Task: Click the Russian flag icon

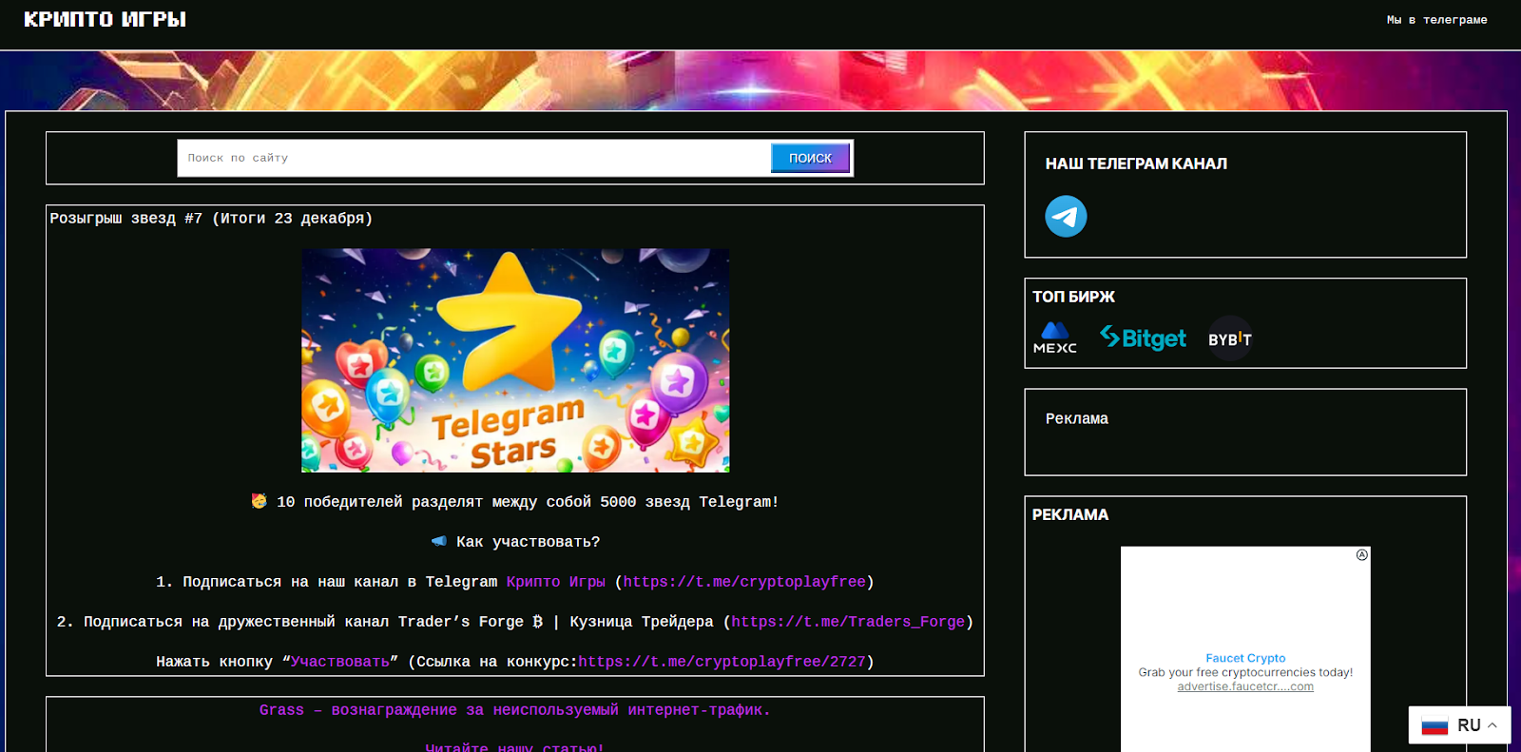Action: 1434,725
